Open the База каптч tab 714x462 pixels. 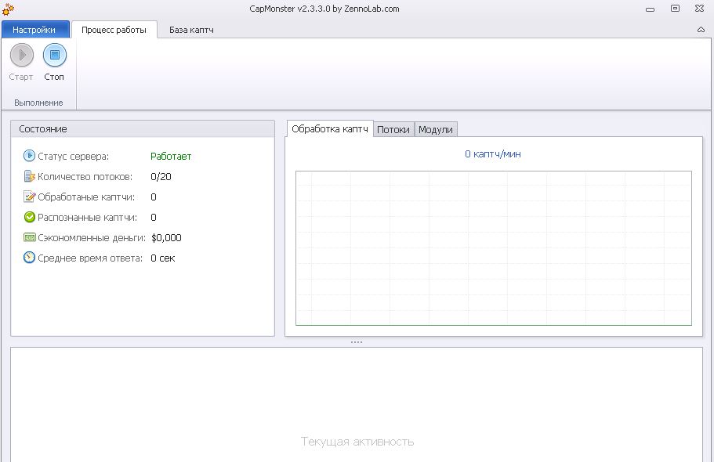191,30
